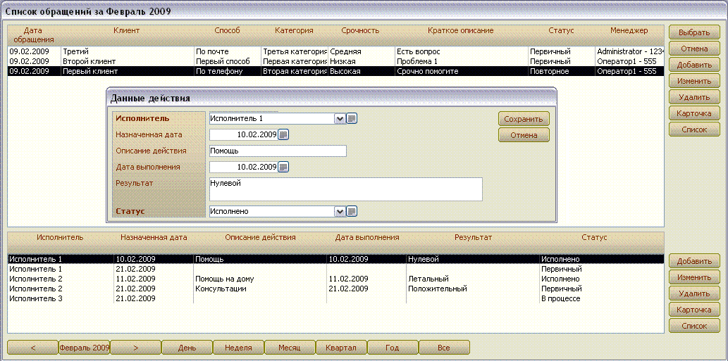The image size is (728, 361).
Task: Click the Летальный result cell
Action: click(473, 279)
